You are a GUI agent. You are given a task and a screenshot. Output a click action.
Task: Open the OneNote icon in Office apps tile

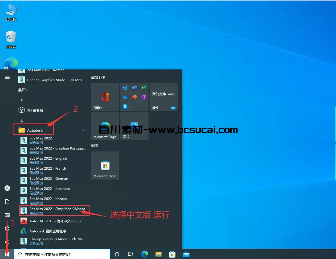[144, 97]
